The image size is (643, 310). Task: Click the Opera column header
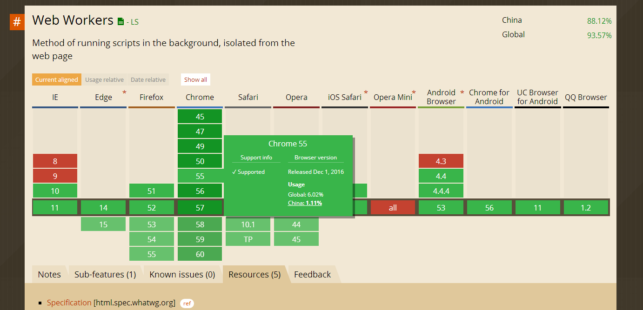tap(296, 97)
